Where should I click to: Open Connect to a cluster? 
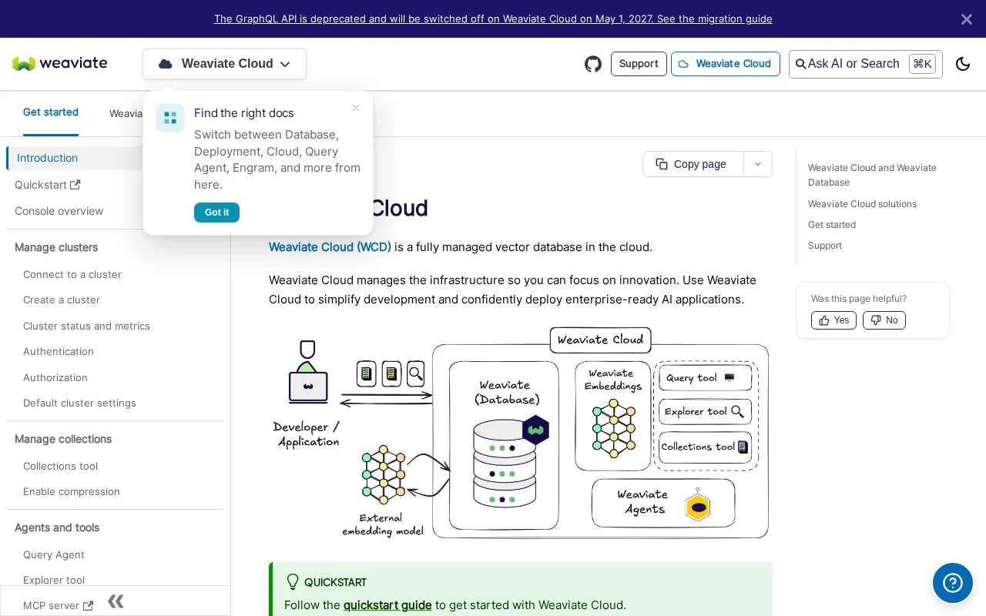72,274
